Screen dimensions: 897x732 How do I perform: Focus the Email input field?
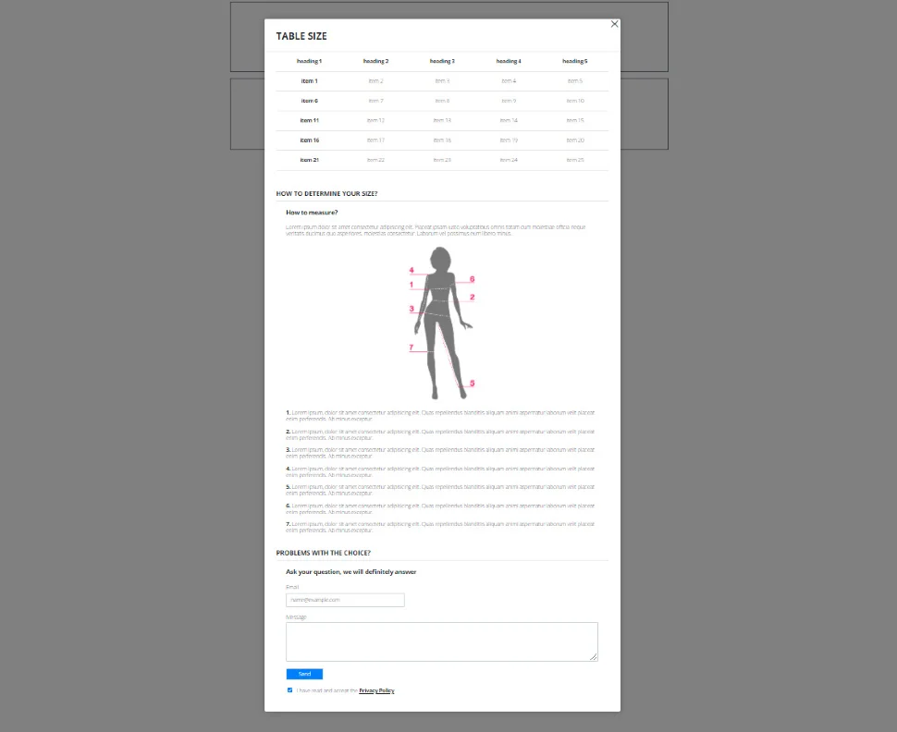coord(345,600)
